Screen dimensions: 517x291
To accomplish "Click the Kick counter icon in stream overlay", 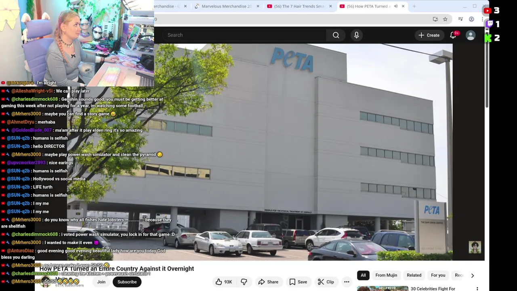I will coord(488,38).
